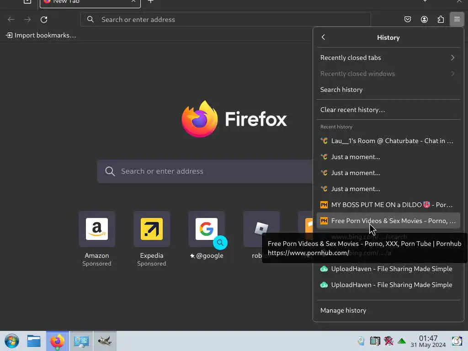Viewport: 468px width, 351px height.
Task: Reload the current page
Action: coord(44,19)
